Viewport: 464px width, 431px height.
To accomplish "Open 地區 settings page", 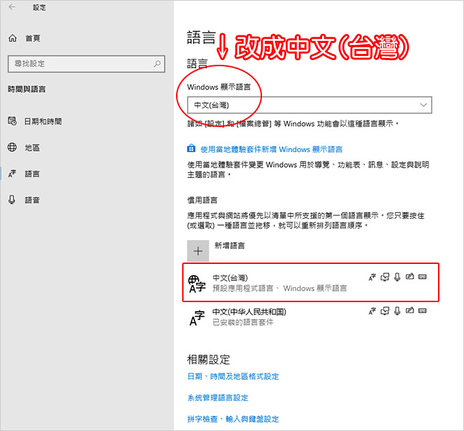I will [x=32, y=147].
